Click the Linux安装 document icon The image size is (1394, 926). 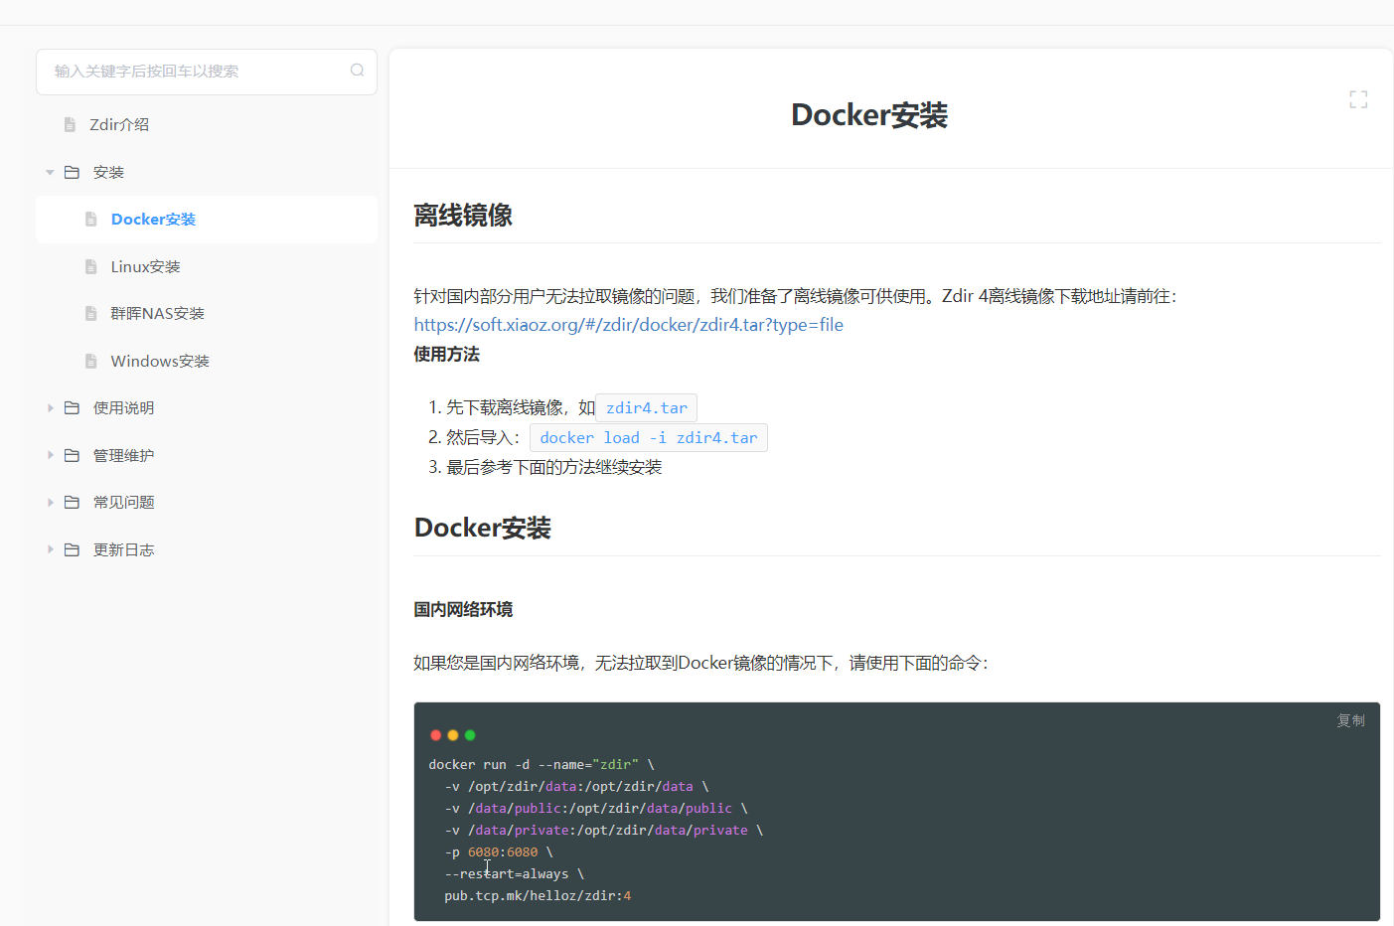[91, 266]
